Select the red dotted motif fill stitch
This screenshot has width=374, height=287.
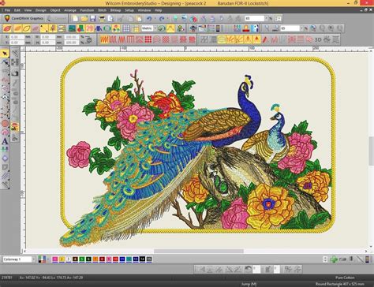(x=148, y=39)
